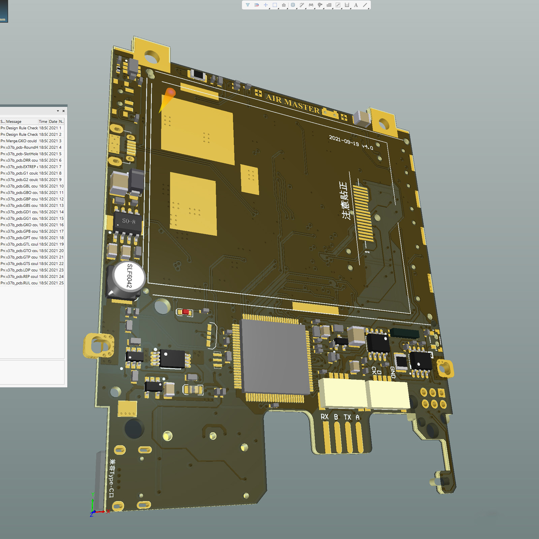Select the x37b_pcb.EXTREP message row
The height and width of the screenshot is (539, 539).
[32, 167]
